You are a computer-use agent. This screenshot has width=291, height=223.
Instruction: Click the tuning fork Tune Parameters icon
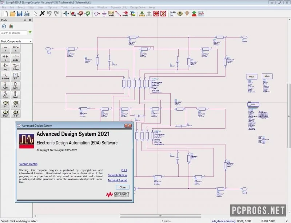coord(187,13)
